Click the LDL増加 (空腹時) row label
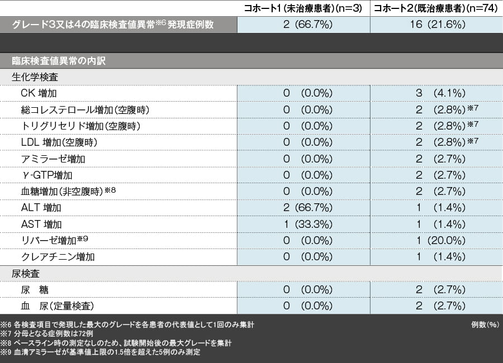The width and height of the screenshot is (503, 363). [x=59, y=142]
